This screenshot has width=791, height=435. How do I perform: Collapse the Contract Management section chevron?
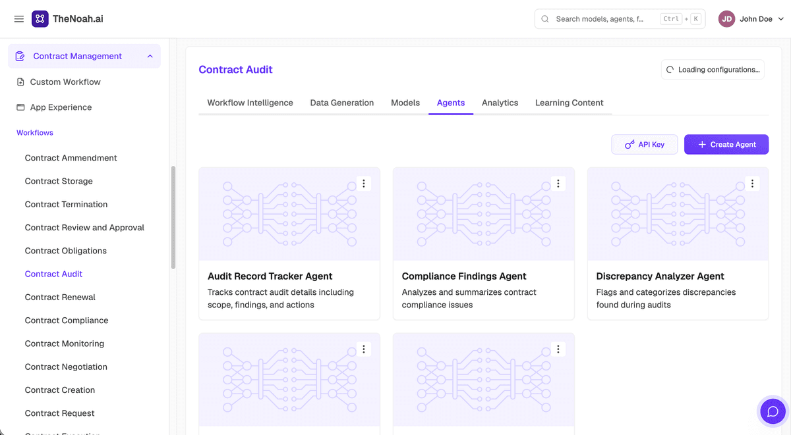(150, 57)
